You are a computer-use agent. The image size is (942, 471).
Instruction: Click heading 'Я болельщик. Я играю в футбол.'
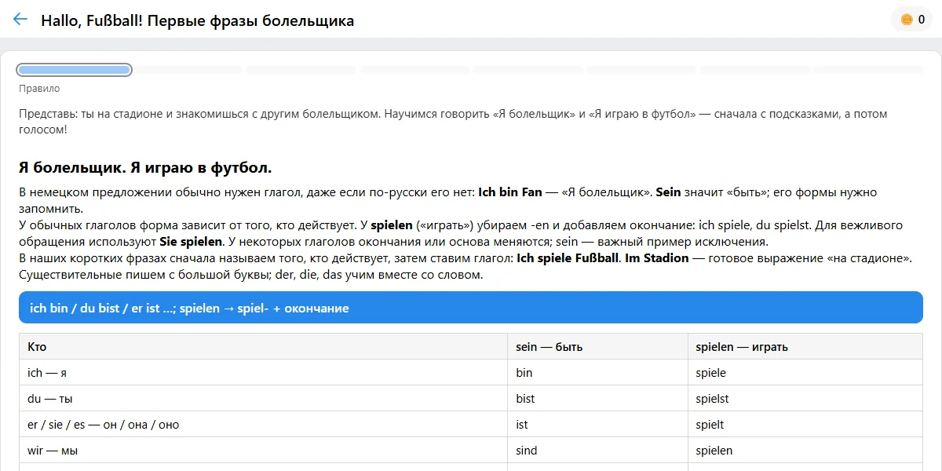145,168
